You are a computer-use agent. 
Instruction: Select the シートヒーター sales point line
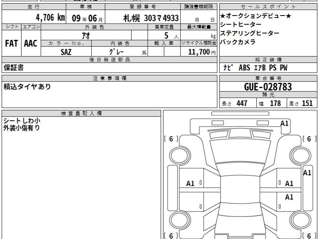point(241,25)
